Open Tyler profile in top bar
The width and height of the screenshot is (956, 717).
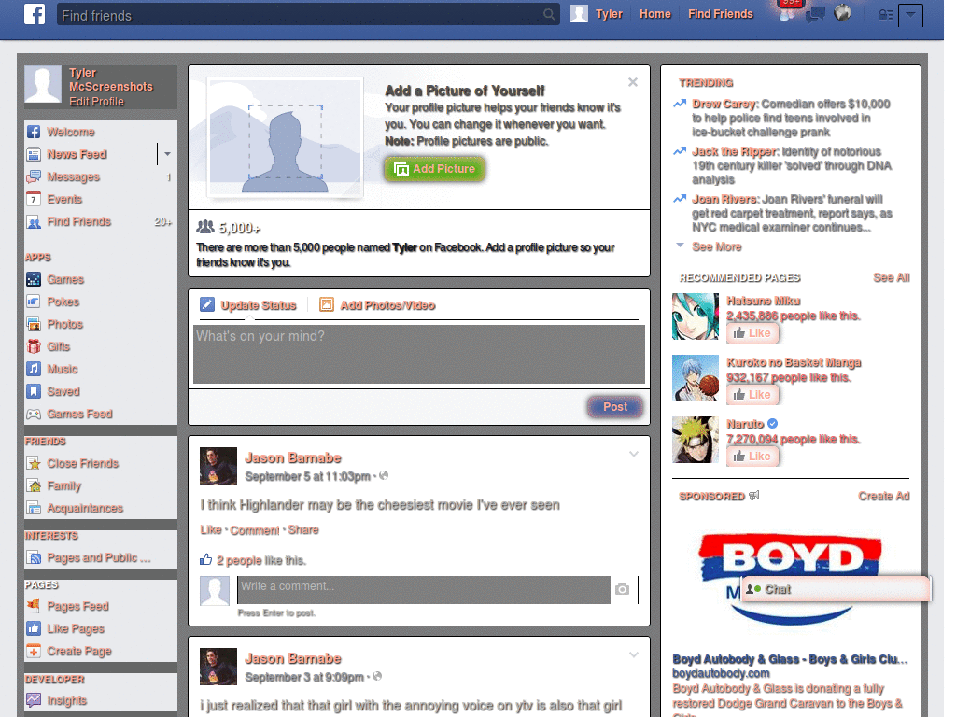tap(597, 13)
